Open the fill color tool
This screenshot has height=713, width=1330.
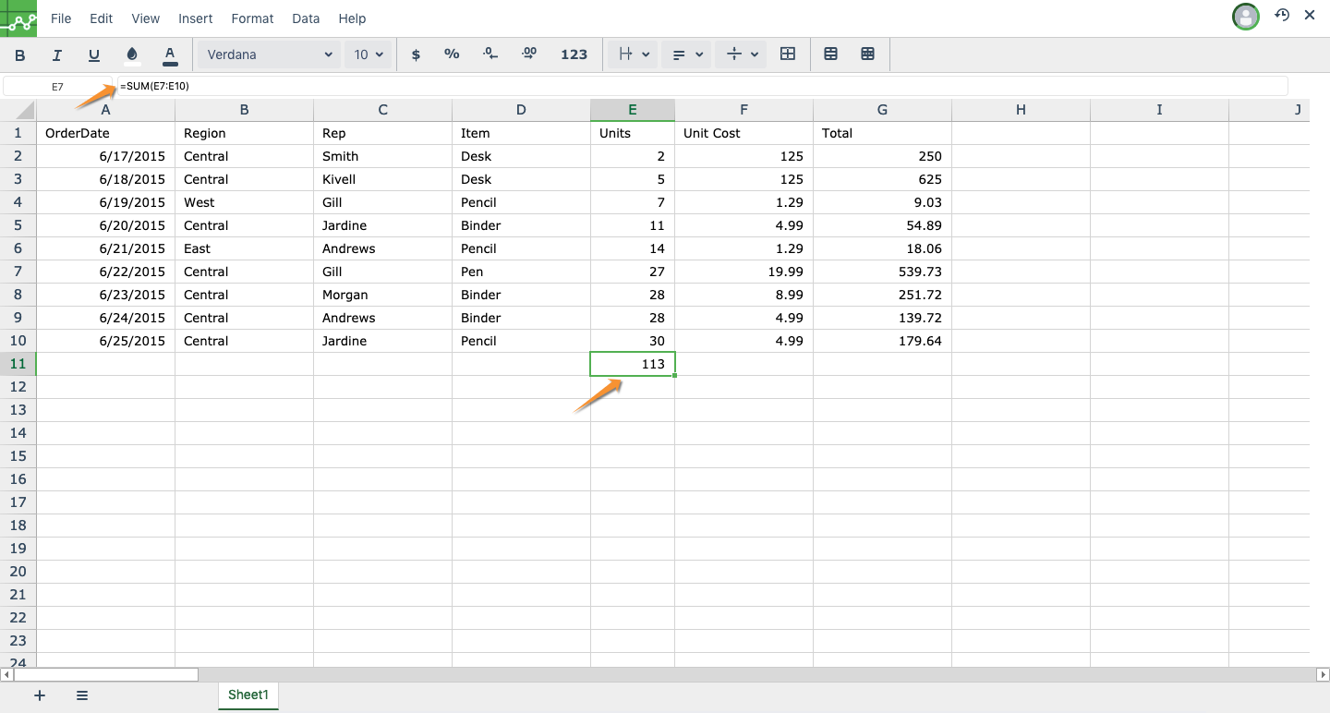[132, 54]
